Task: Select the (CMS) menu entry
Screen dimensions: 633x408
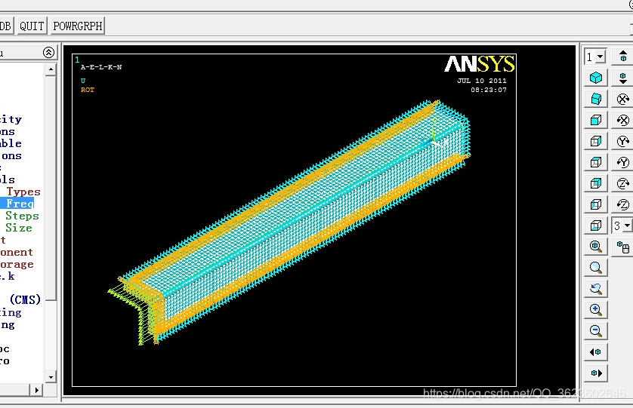Action: [x=25, y=299]
